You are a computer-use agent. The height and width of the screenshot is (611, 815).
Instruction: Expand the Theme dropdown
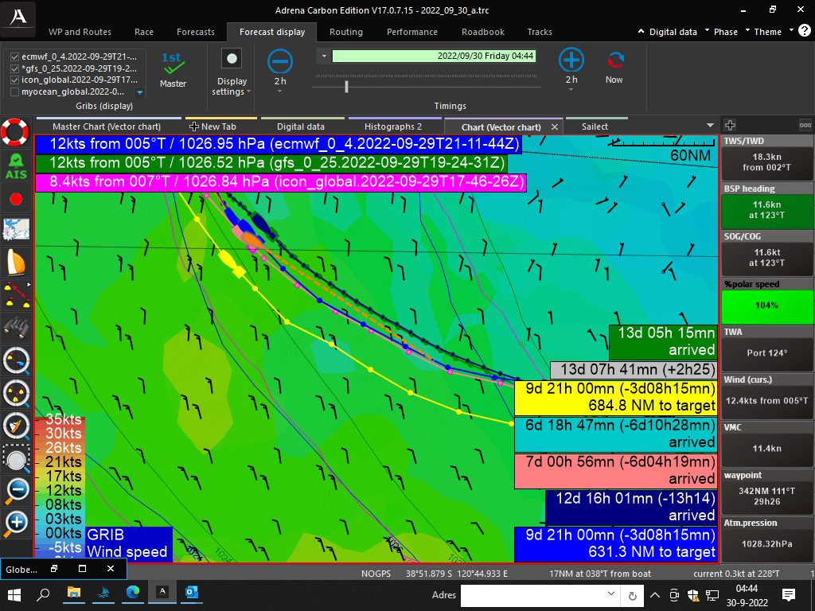(x=763, y=32)
